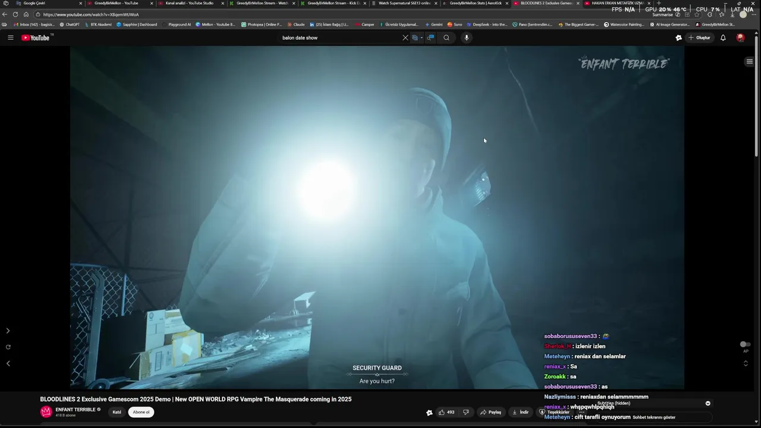Start voice search with the microphone icon
This screenshot has width=761, height=428.
pyautogui.click(x=467, y=37)
